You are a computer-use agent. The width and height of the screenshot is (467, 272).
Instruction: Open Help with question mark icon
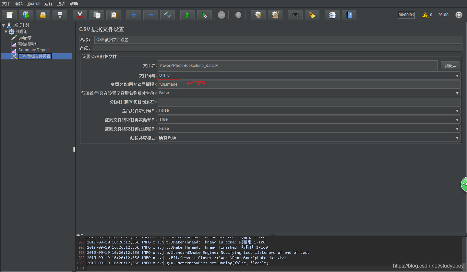[x=349, y=15]
